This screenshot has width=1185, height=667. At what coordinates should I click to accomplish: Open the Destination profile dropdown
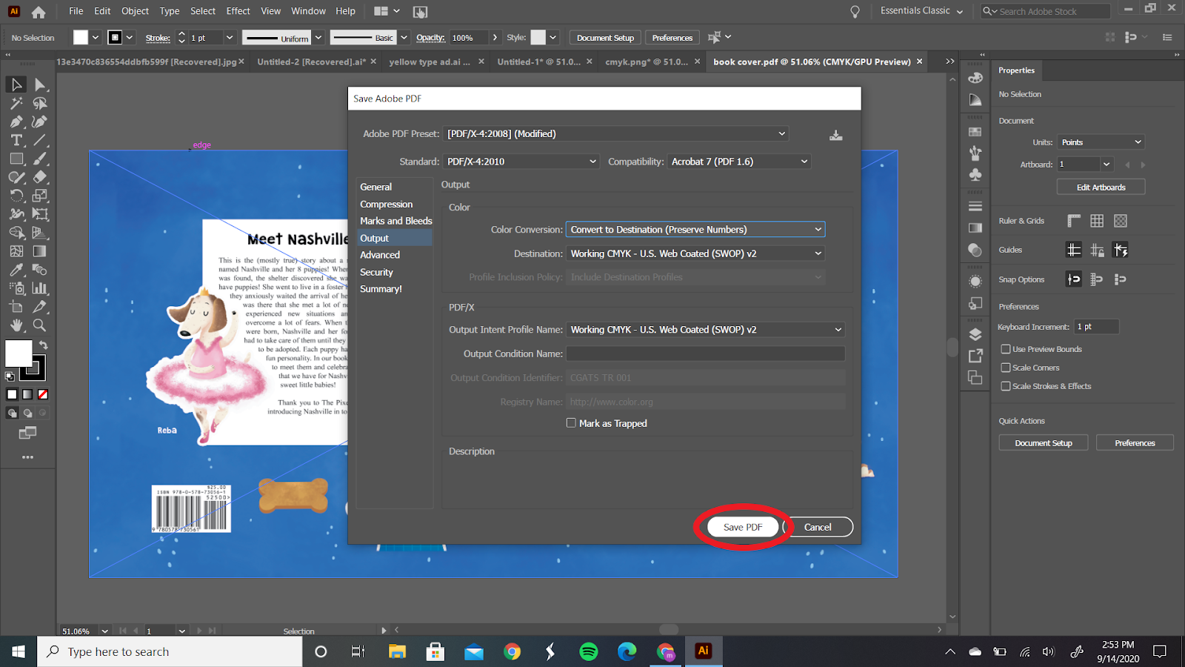pos(695,253)
